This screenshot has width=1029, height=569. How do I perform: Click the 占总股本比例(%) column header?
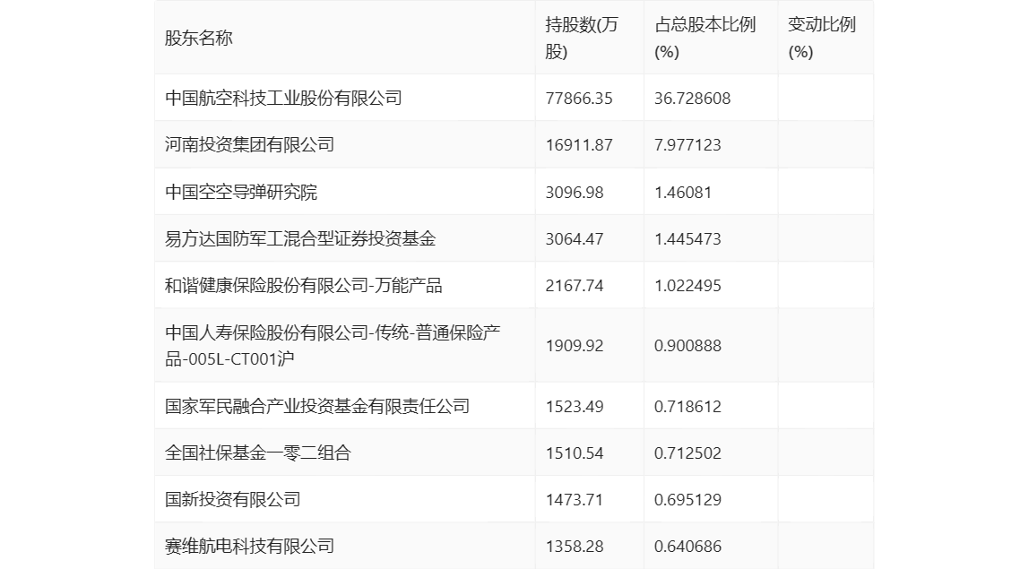pyautogui.click(x=705, y=38)
